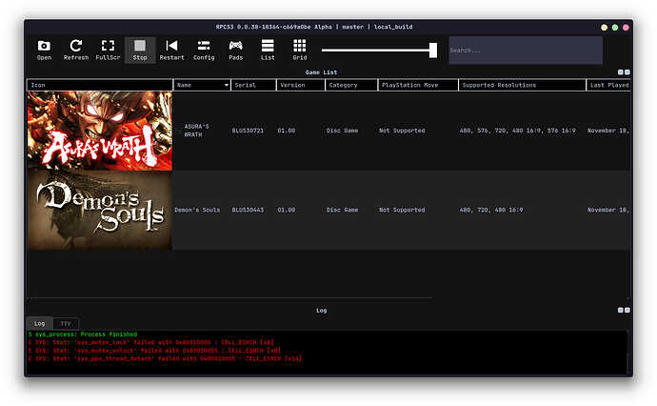Select the Asura's Wrath game thumbnail
The height and width of the screenshot is (406, 657).
click(100, 131)
